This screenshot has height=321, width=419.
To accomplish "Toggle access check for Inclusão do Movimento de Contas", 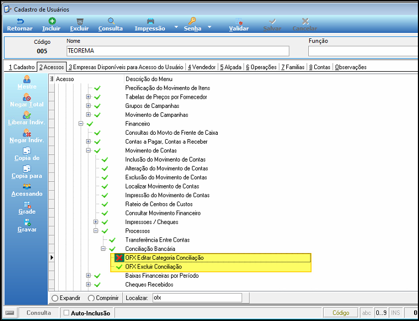I will pyautogui.click(x=105, y=159).
